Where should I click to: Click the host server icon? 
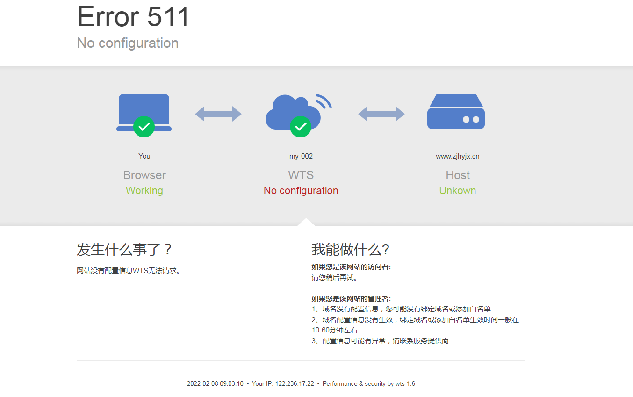click(x=456, y=112)
